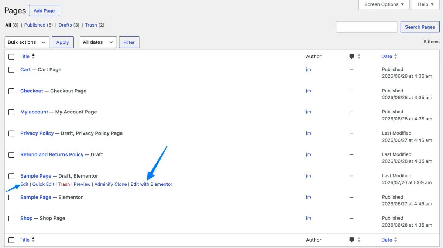Click author jm in Shop row

coord(309,219)
